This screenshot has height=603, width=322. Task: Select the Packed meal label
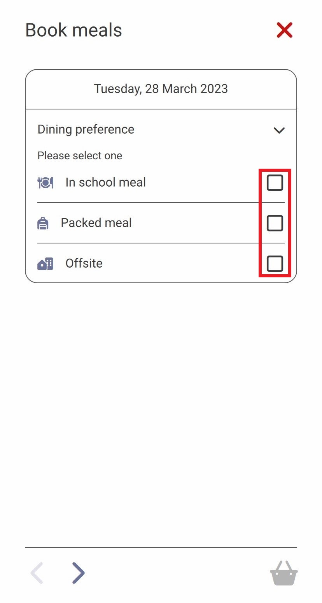pyautogui.click(x=96, y=223)
